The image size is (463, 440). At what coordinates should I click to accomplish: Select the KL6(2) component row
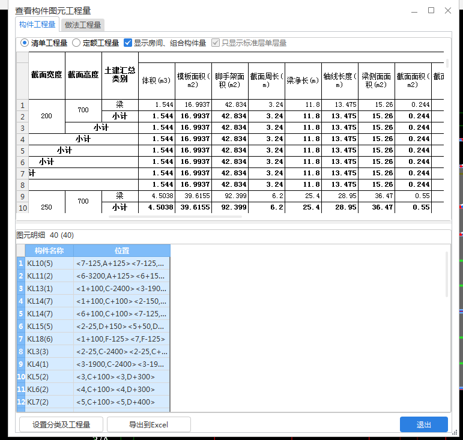click(93, 390)
